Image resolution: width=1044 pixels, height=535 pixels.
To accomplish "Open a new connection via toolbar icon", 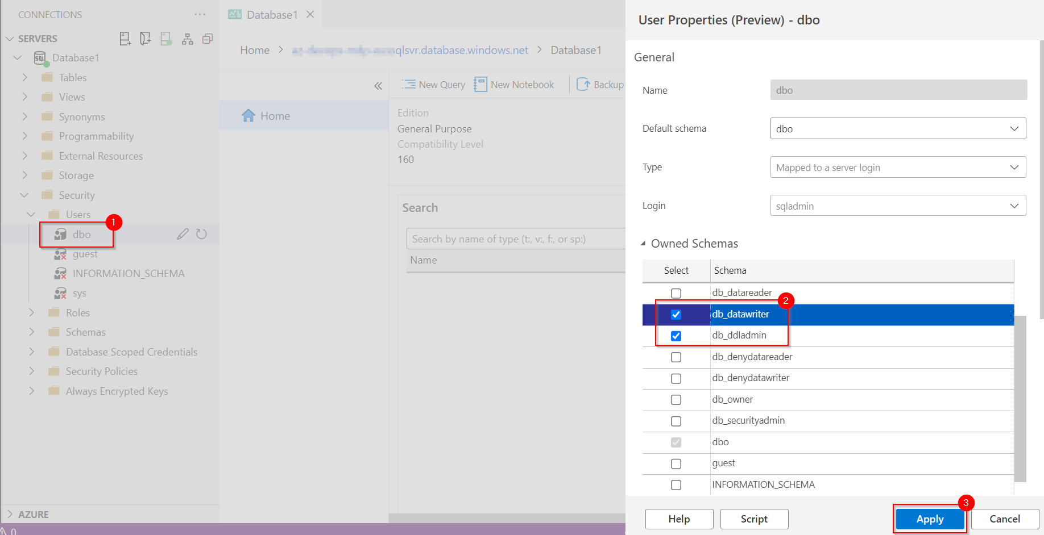I will click(125, 38).
